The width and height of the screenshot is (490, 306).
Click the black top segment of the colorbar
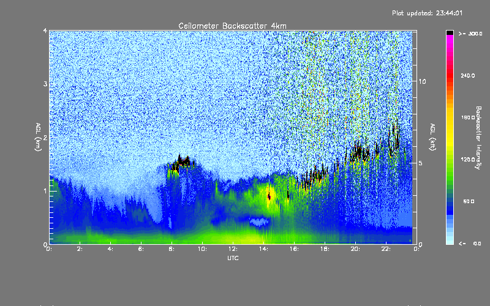[450, 32]
